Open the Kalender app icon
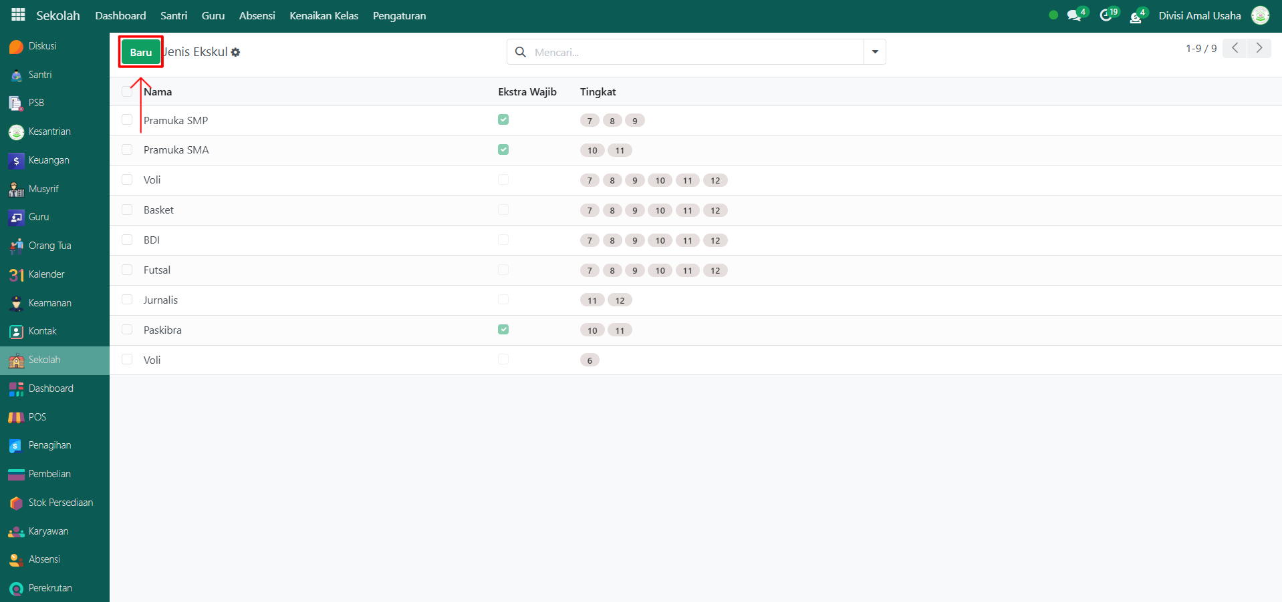 pyautogui.click(x=17, y=275)
